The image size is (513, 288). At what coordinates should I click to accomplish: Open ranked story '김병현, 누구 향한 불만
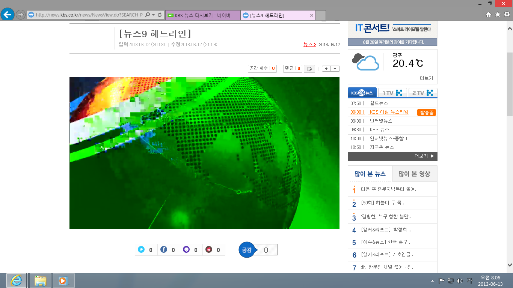tap(386, 217)
